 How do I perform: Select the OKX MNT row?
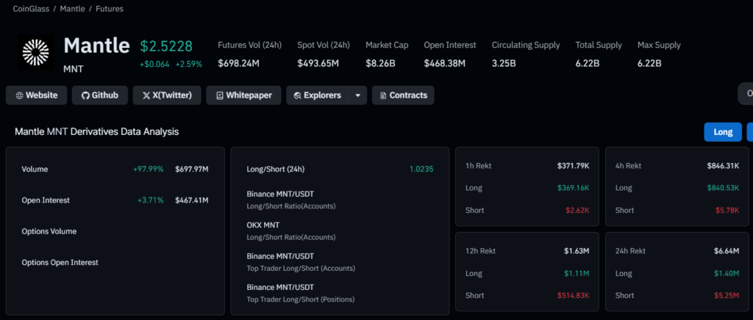[x=340, y=231]
